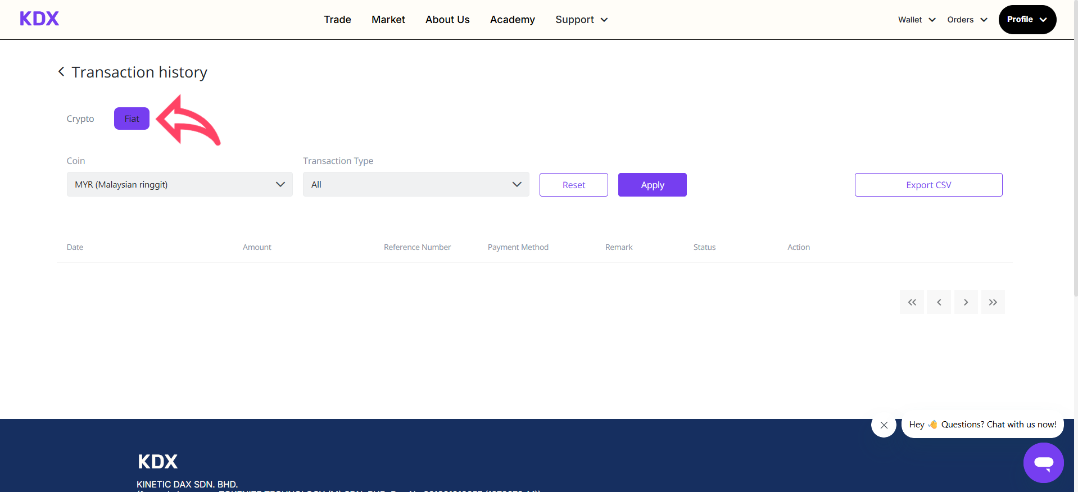Click the KDX footer logo
Screen dimensions: 1078x492
tap(157, 462)
